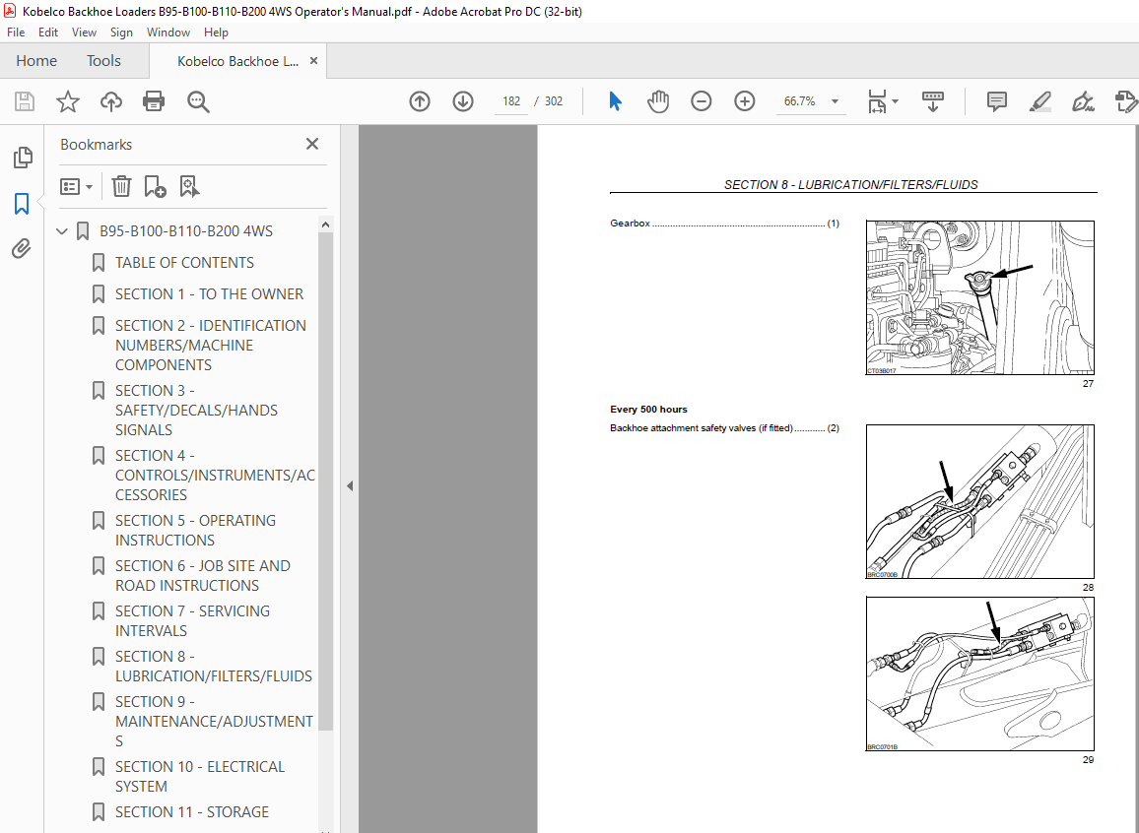
Task: Go to next page arrow
Action: (x=463, y=101)
